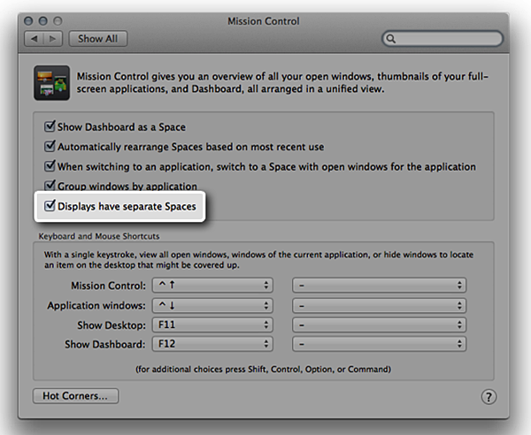Click the Mission Control preference pane icon
The height and width of the screenshot is (435, 531).
click(52, 83)
